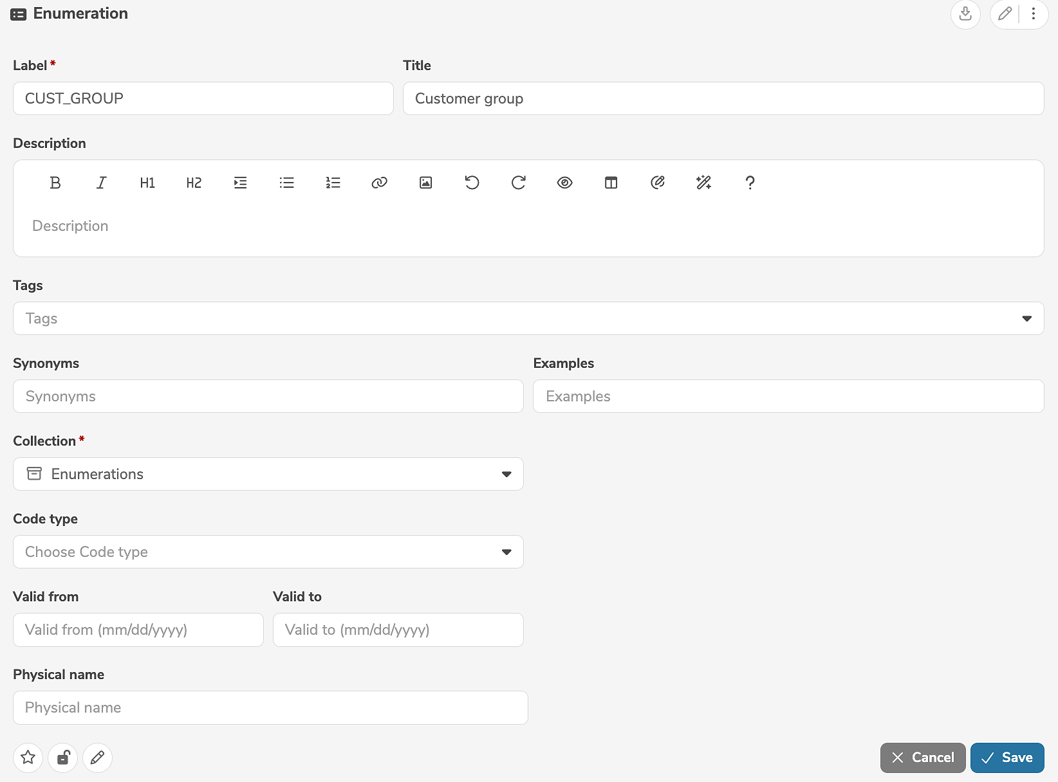Undo the last description edit
Image resolution: width=1058 pixels, height=782 pixels.
(x=472, y=183)
